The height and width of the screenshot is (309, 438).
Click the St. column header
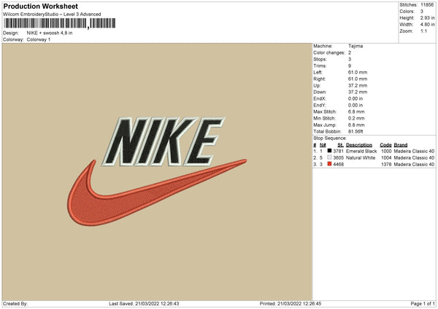coord(340,145)
